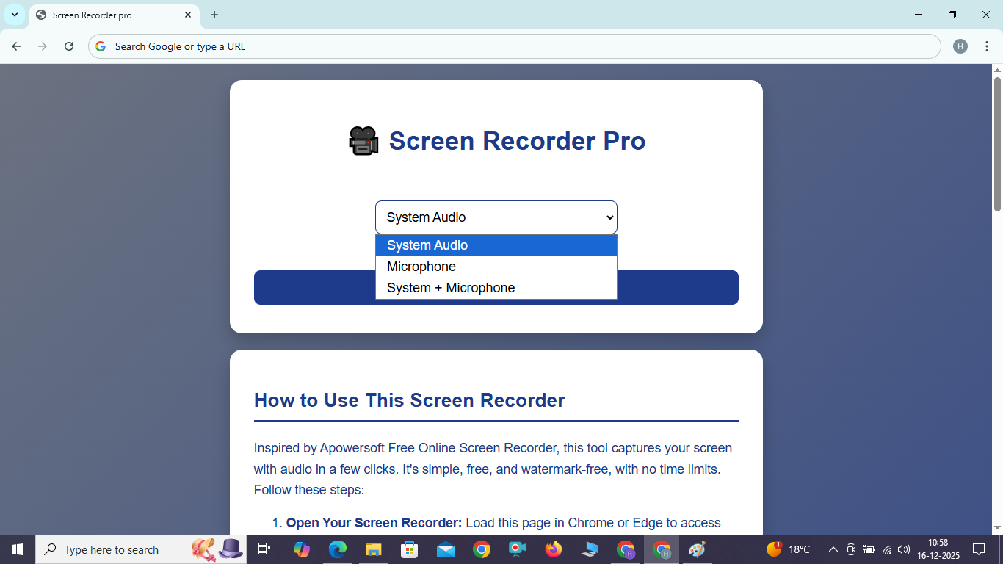Click the movie camera icon beside the title
Viewport: 1003px width, 564px height.
363,140
